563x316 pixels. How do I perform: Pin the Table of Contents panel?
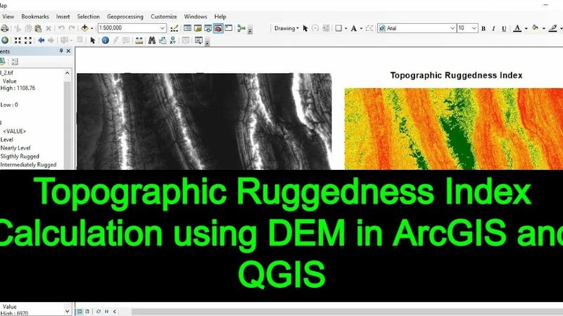[x=61, y=51]
